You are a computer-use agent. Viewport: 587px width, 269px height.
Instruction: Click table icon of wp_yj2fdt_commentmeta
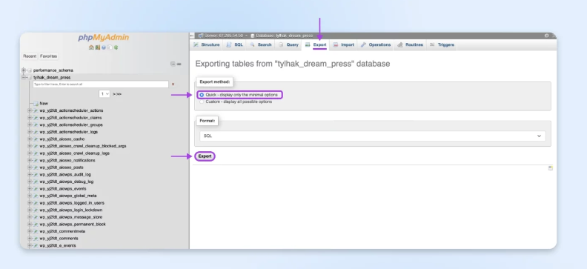point(36,232)
